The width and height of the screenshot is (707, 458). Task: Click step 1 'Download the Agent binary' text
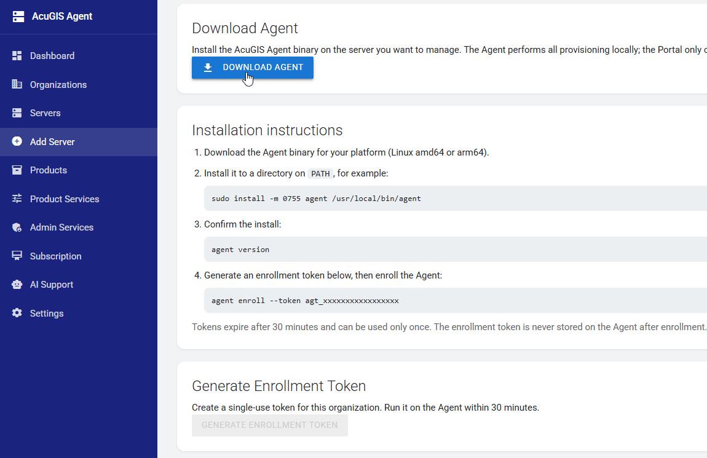(x=346, y=152)
